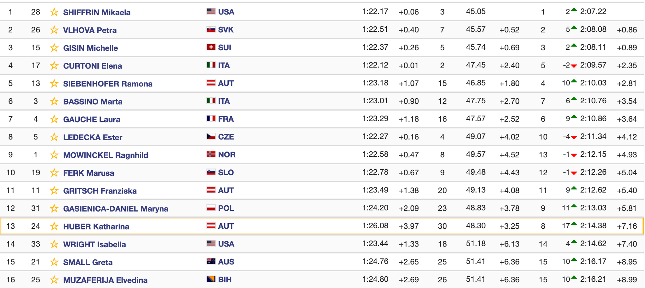Click the Slovakia flag next to SVK

[x=211, y=30]
